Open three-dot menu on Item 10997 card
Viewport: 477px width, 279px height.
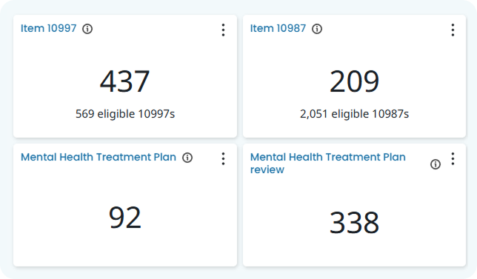pos(223,30)
